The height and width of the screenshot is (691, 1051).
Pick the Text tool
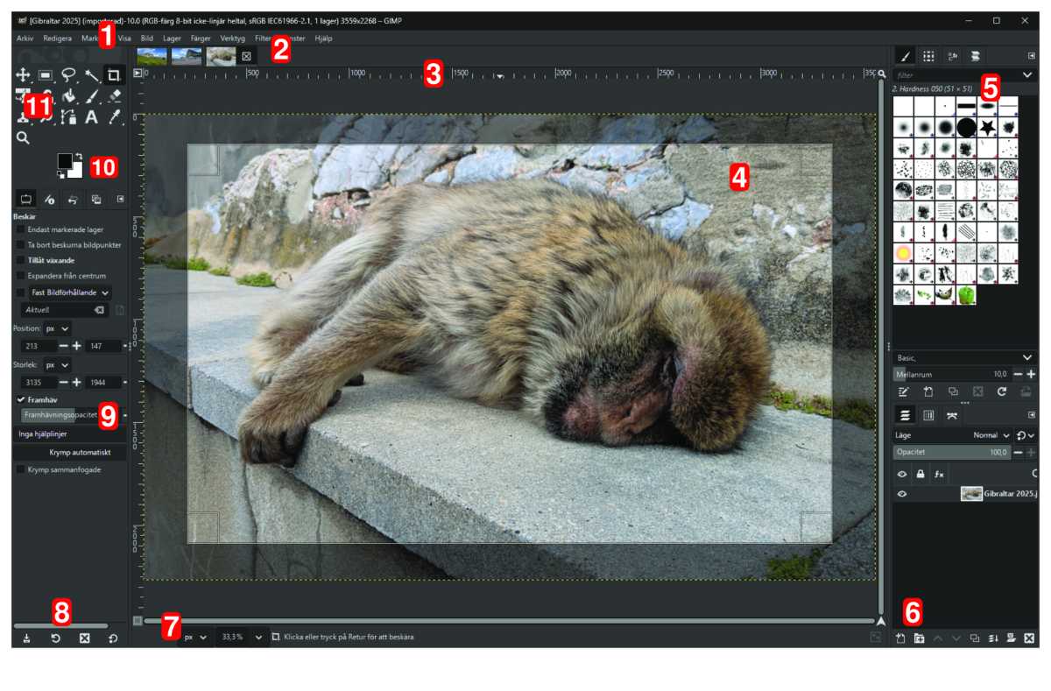click(x=91, y=117)
